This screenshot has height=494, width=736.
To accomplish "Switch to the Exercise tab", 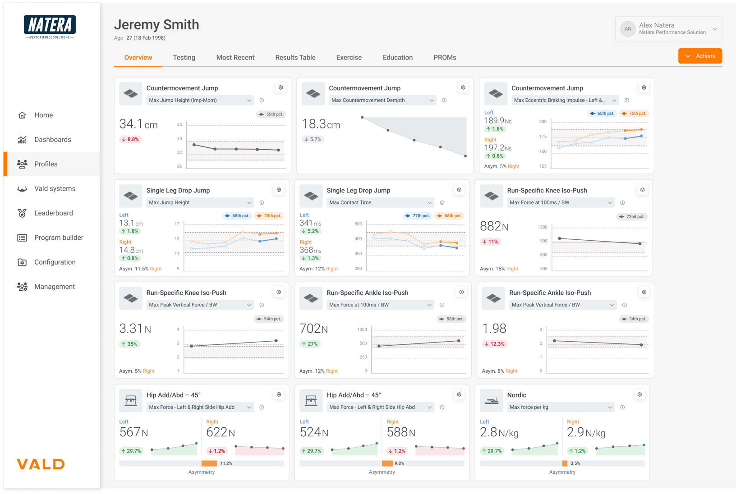I will pyautogui.click(x=349, y=58).
